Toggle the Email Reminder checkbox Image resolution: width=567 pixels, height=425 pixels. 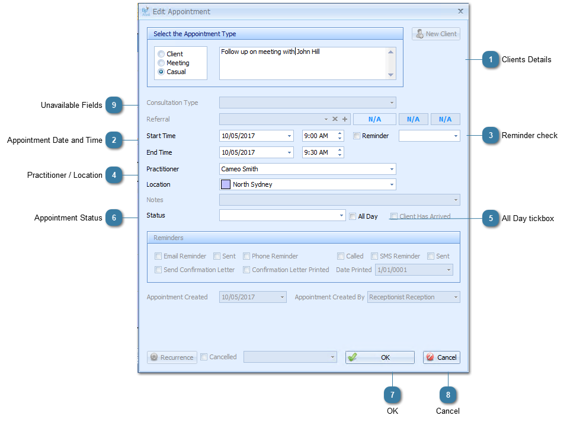pos(158,256)
